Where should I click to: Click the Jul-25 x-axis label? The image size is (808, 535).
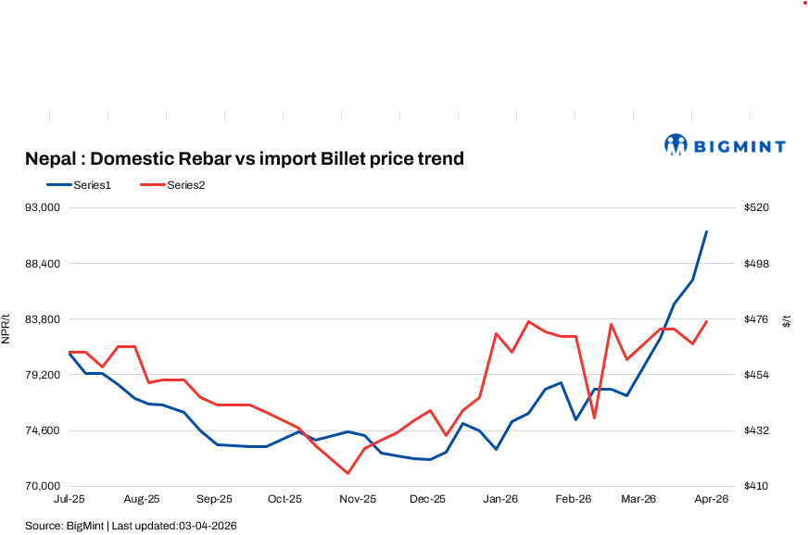69,499
